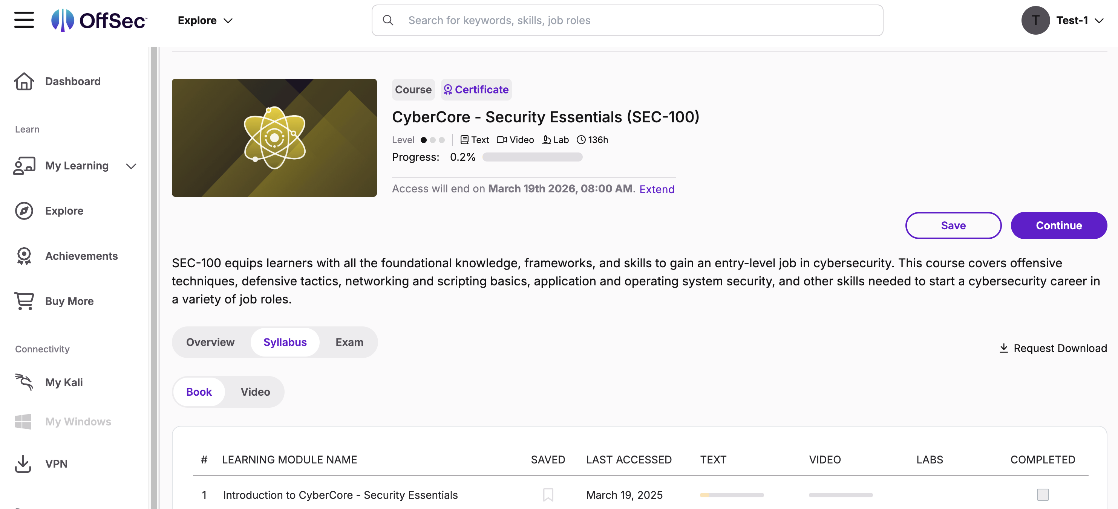This screenshot has height=509, width=1118.
Task: Click the Extend access link
Action: click(657, 189)
